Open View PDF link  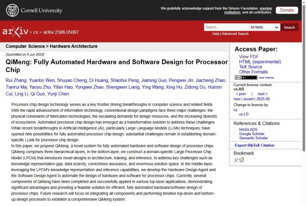click(249, 57)
